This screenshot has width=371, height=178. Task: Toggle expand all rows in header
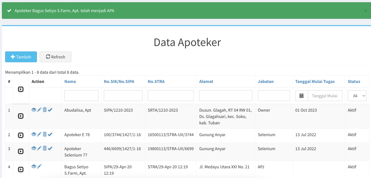pyautogui.click(x=21, y=89)
